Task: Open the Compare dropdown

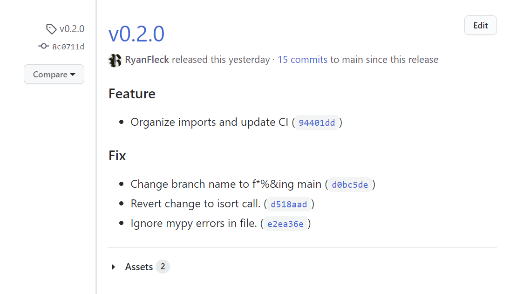Action: click(54, 75)
